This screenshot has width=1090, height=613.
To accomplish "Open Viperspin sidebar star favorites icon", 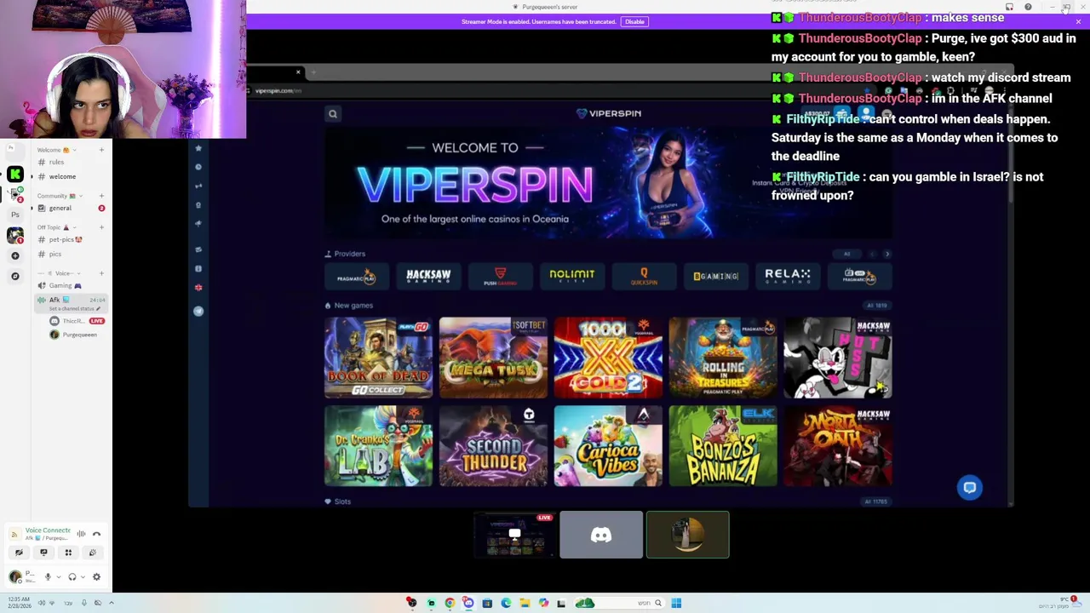I will point(198,148).
